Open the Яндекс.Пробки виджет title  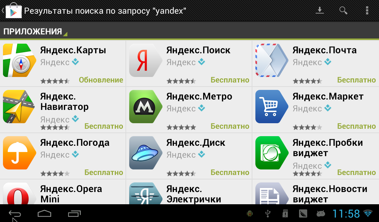(328, 148)
